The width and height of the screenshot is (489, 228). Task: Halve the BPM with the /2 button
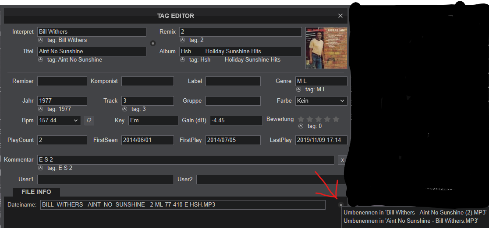pos(89,121)
